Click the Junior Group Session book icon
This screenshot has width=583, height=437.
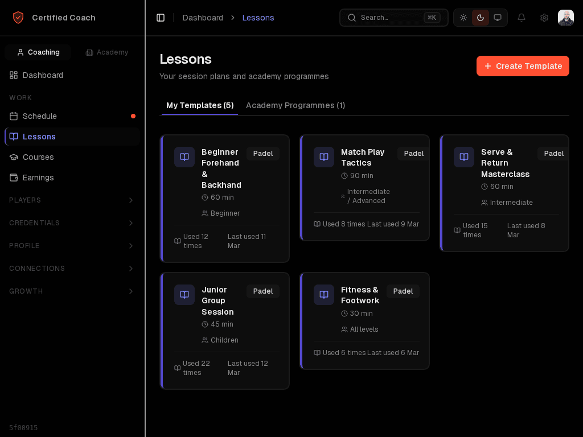click(184, 295)
